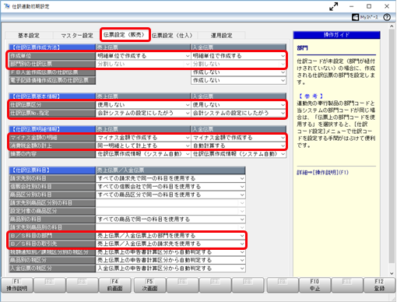Image resolution: width=397 pixels, height=302 pixels.
Task: Click the 仕訳伝票区分 row label
Action: point(52,105)
